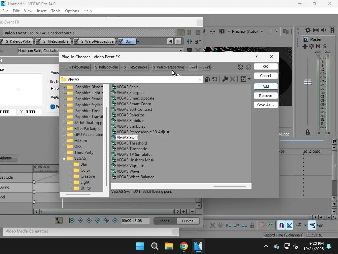Click the Insert Region icon
Viewport: 338px width, 254px height.
271,226
